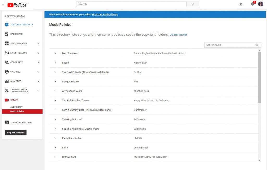Click the artist name Psy
Viewport: 267px width, 170px height.
(136, 82)
